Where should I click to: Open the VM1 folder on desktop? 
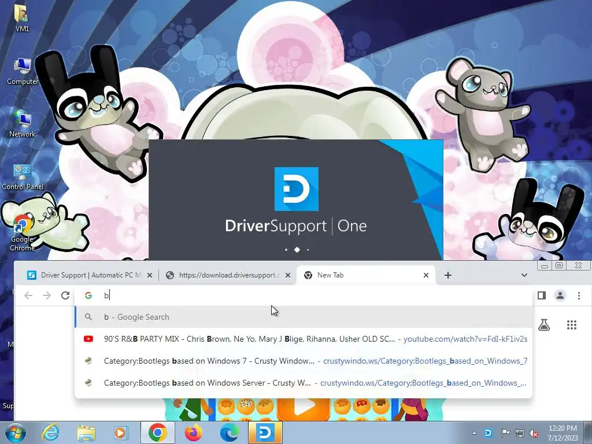coord(22,17)
